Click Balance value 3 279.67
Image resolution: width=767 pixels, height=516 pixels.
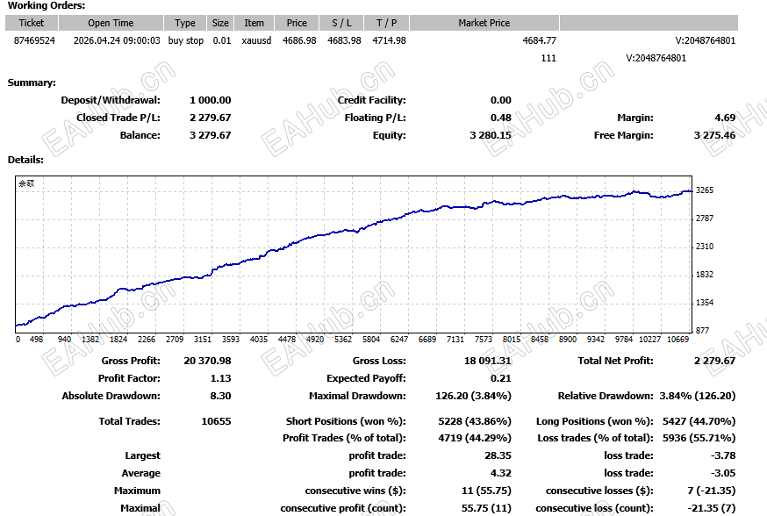click(211, 135)
